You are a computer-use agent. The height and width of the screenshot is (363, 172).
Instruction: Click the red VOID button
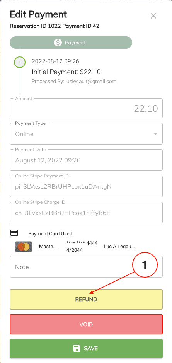point(86,324)
